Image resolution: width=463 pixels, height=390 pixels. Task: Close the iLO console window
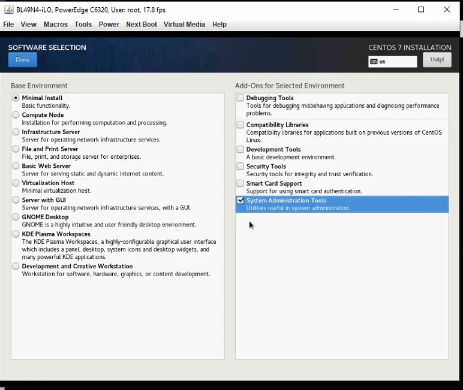pyautogui.click(x=447, y=10)
